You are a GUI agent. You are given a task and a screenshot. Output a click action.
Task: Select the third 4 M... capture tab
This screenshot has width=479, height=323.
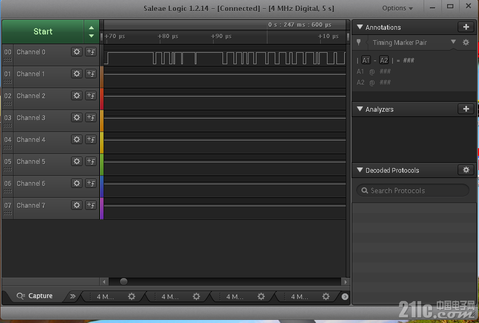click(x=235, y=297)
